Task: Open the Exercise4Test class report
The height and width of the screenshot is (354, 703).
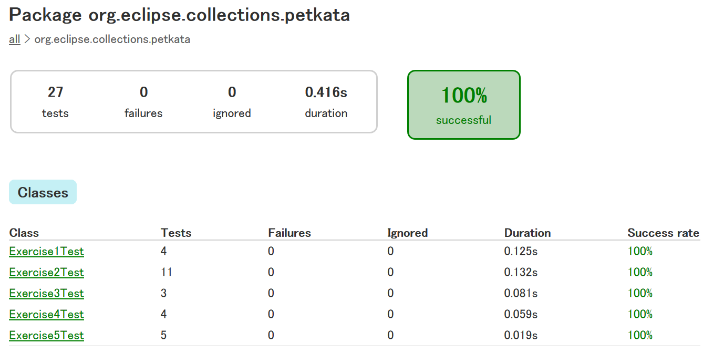Action: [x=47, y=315]
